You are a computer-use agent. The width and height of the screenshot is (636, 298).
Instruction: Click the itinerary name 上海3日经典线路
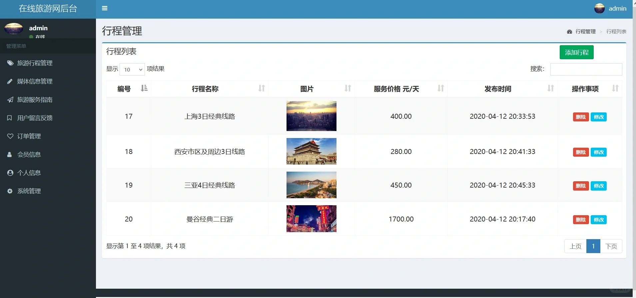point(210,116)
